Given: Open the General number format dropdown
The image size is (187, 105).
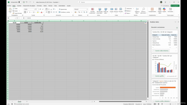Looking at the screenshot, I should click(87, 9).
